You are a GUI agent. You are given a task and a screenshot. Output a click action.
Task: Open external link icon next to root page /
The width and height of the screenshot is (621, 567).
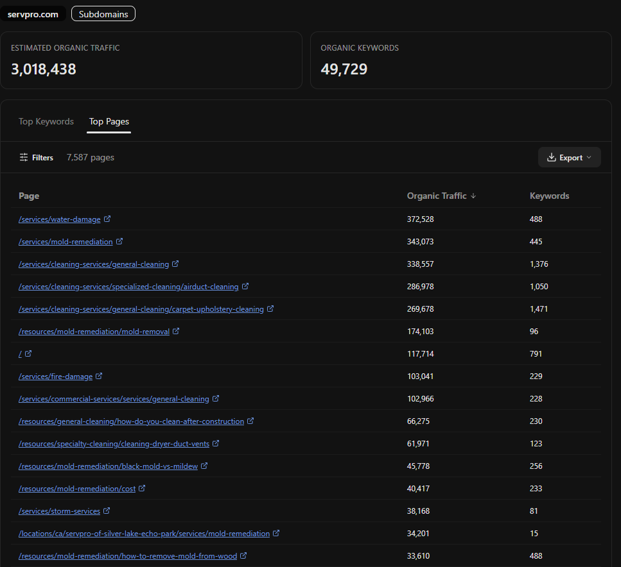click(x=28, y=353)
